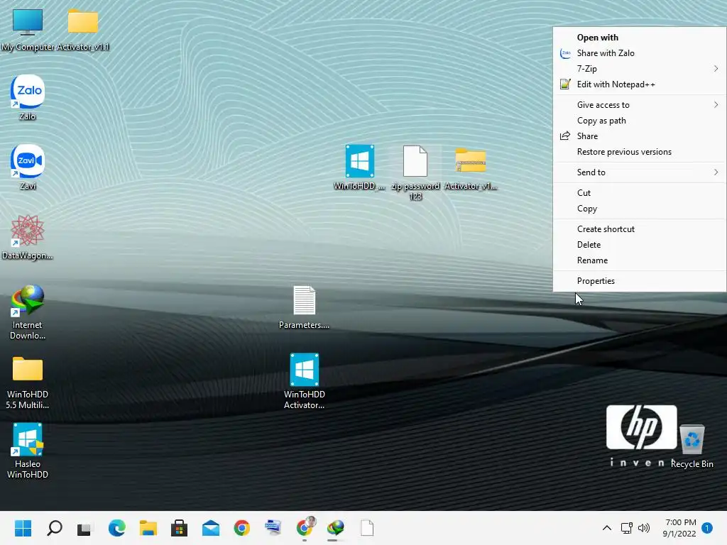Choose 'Edit with Notepad++'
This screenshot has width=727, height=545.
pyautogui.click(x=640, y=84)
